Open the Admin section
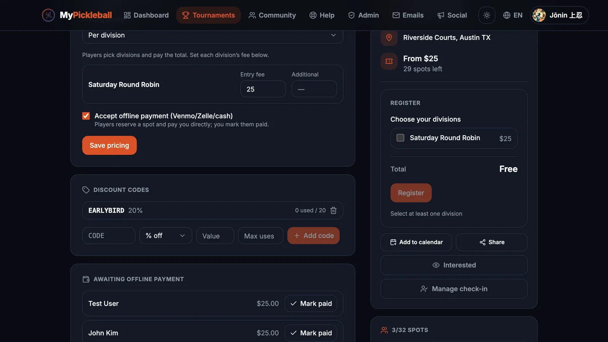The height and width of the screenshot is (342, 608). tap(364, 15)
